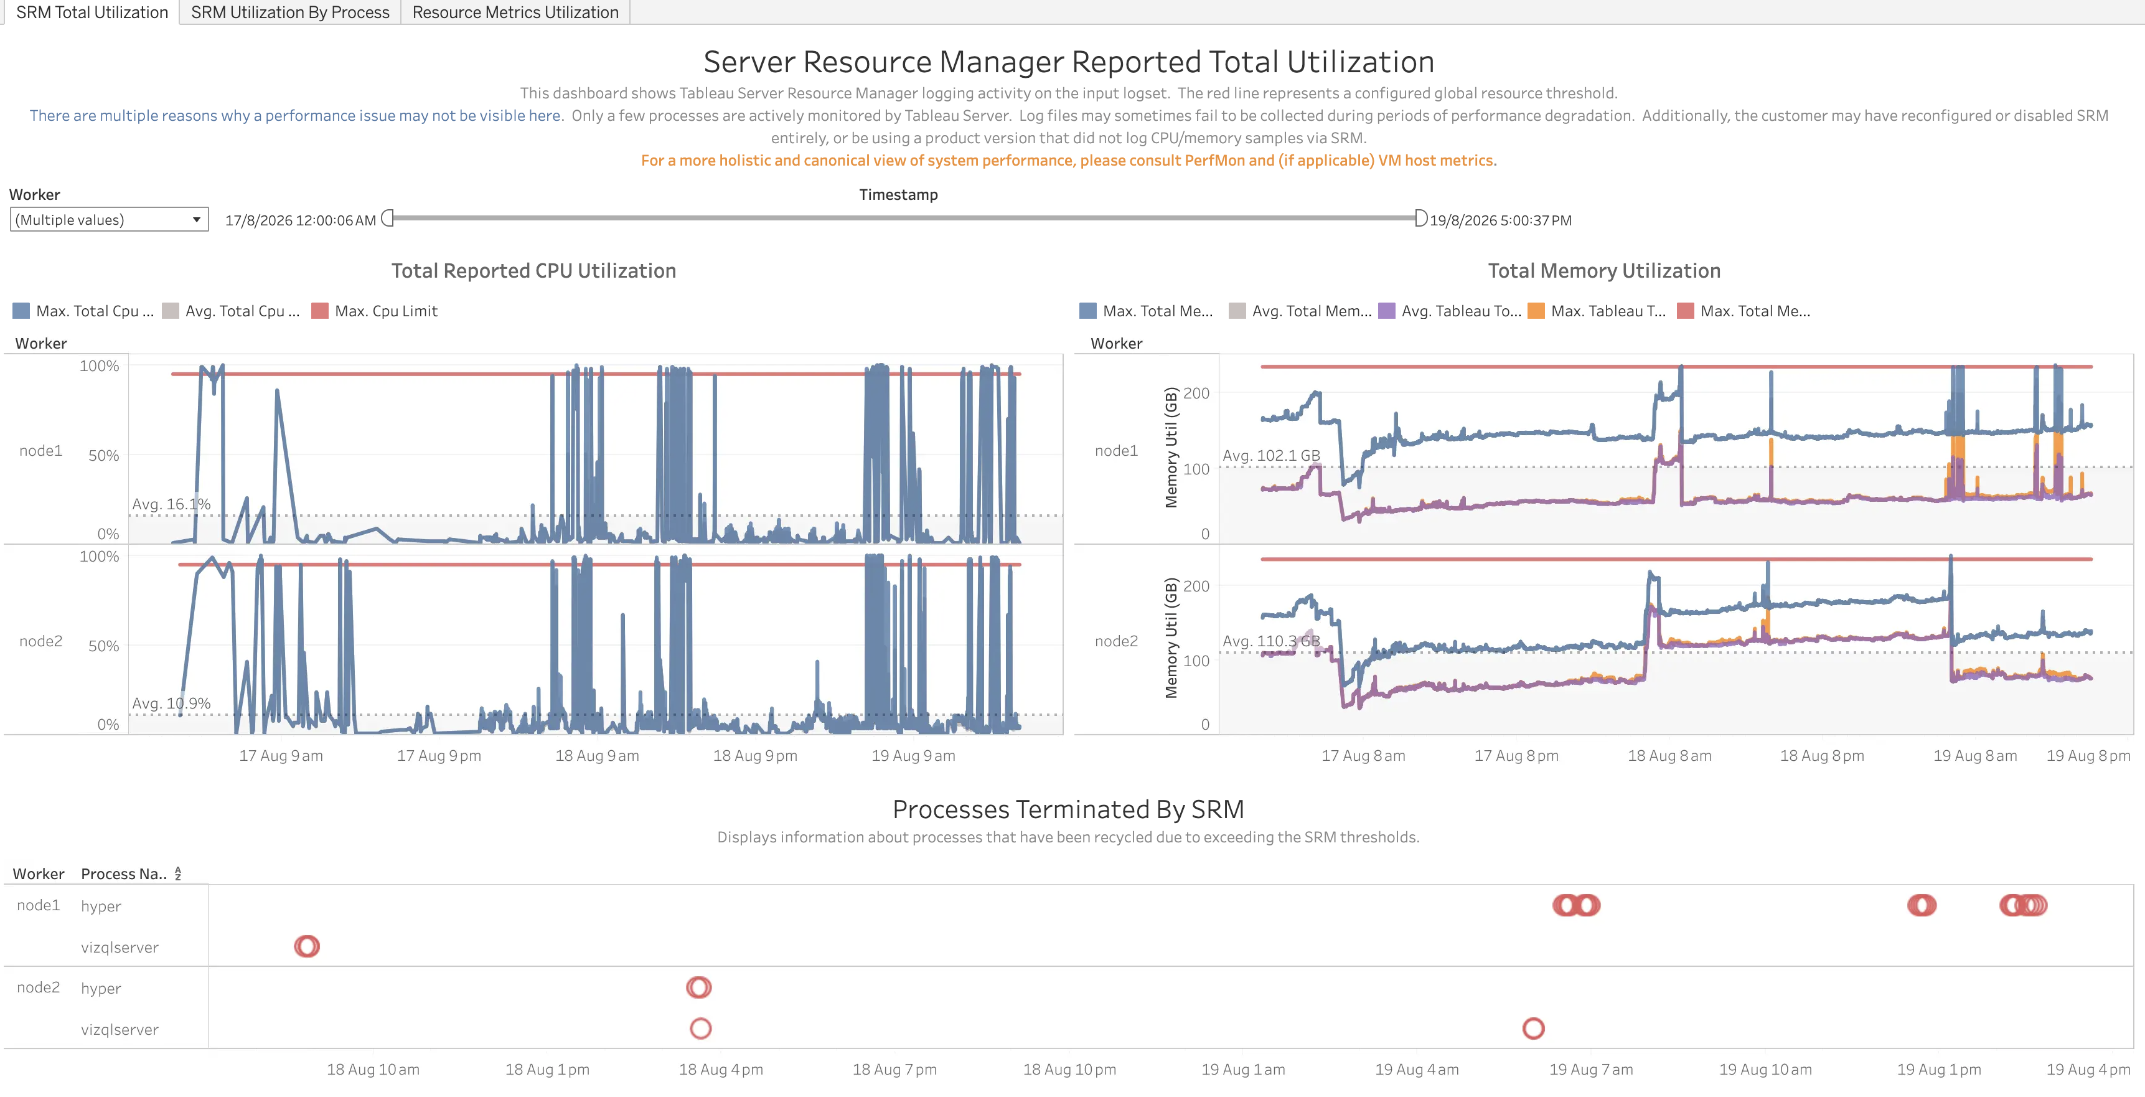Click the Avg. 10.9% CPU reference label
The width and height of the screenshot is (2145, 1097).
point(172,703)
